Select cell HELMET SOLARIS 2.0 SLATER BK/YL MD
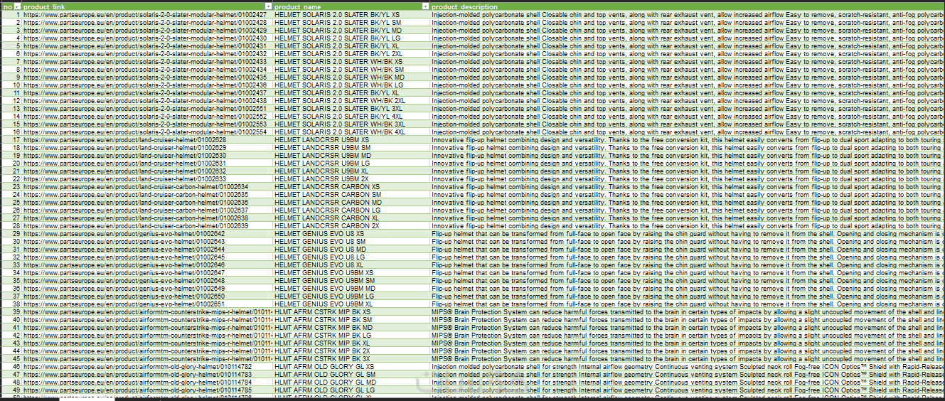Screen dimensions: 945x401 (x=351, y=30)
